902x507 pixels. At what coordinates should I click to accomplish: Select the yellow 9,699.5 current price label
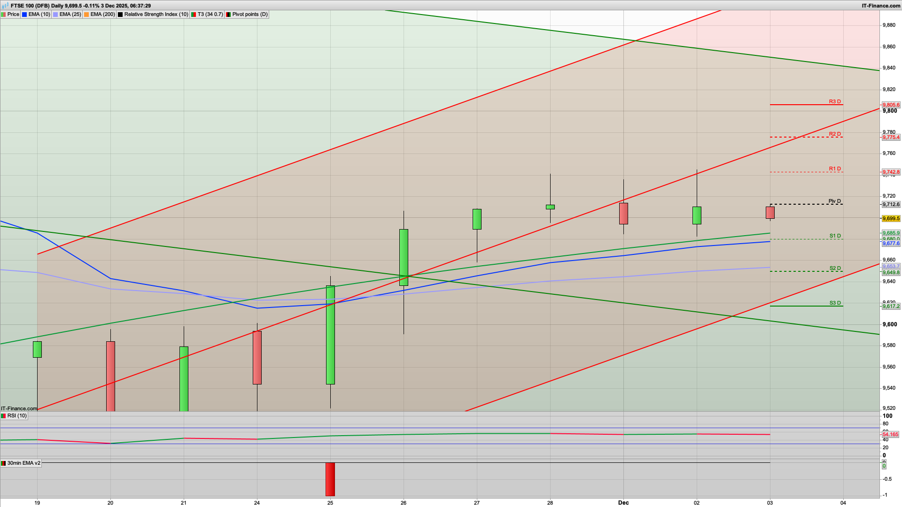[x=890, y=219]
